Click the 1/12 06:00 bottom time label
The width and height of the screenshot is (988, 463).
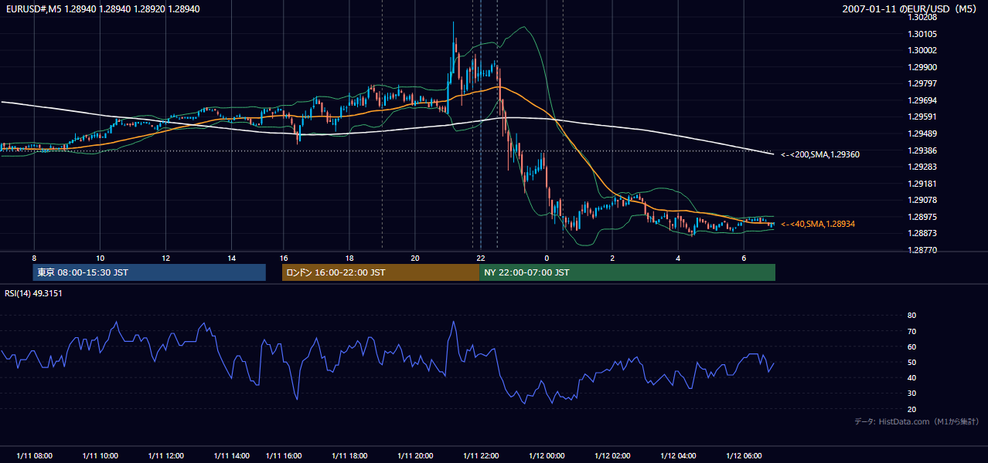pyautogui.click(x=744, y=455)
